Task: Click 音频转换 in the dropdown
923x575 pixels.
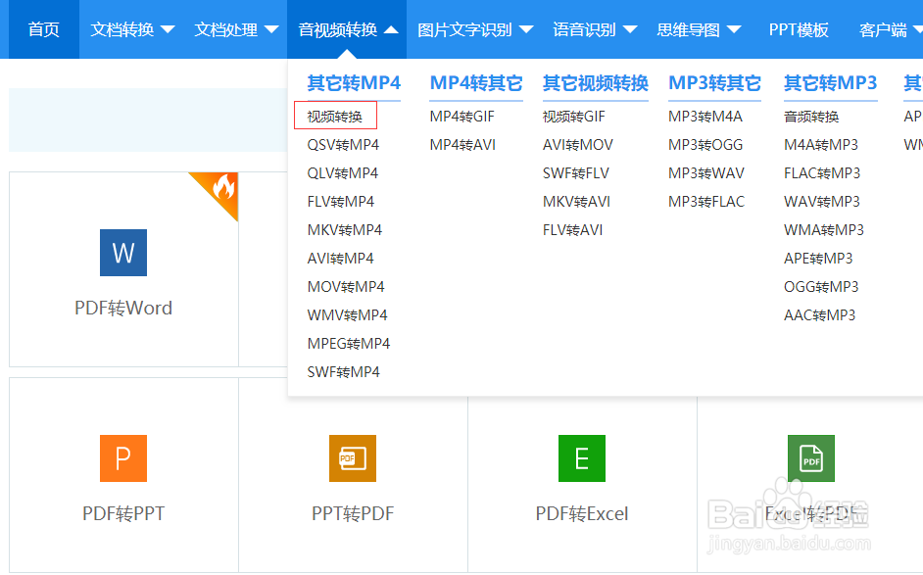Action: (x=811, y=117)
